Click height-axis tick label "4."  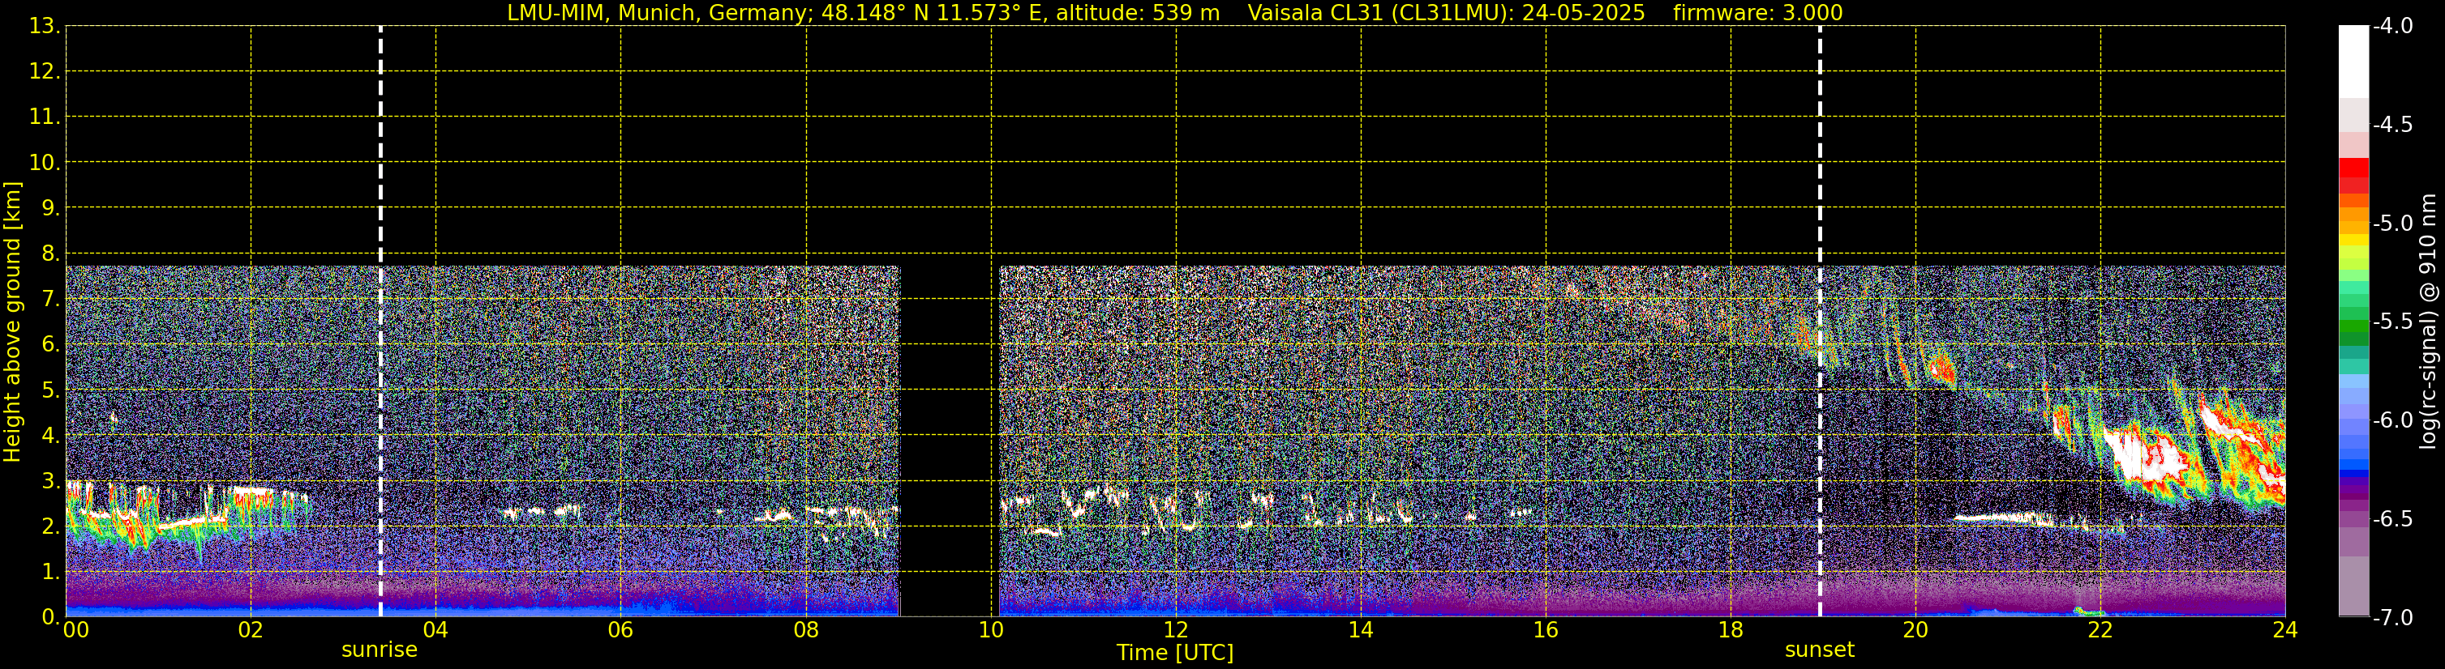[50, 435]
